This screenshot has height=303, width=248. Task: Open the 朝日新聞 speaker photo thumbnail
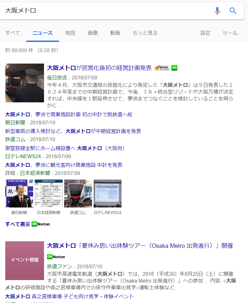pos(19,194)
